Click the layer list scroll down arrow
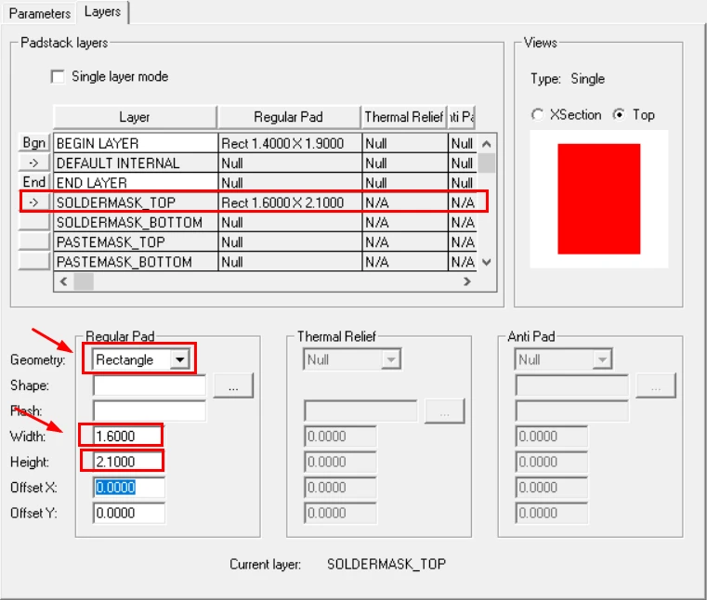 [487, 262]
